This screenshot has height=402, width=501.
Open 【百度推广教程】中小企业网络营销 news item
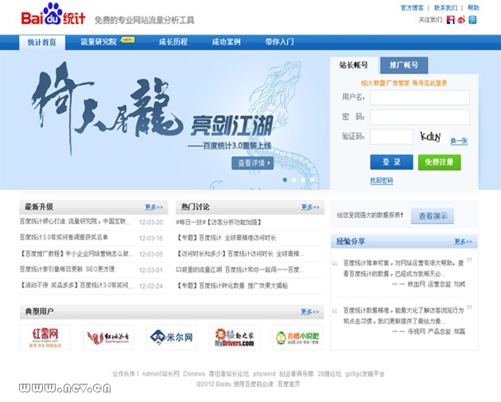76,254
